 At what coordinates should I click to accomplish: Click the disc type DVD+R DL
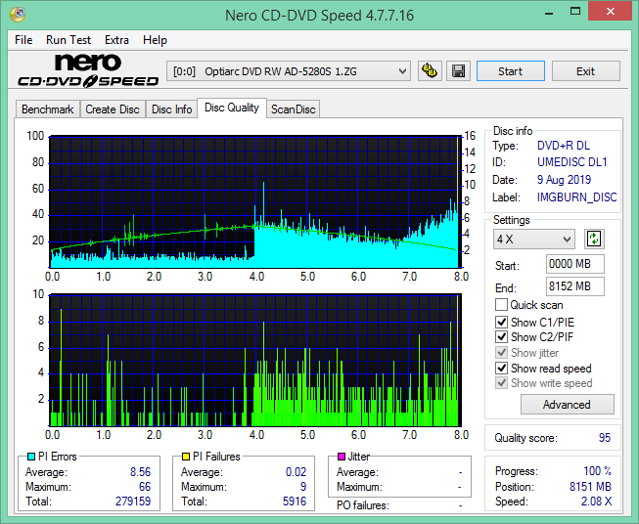[x=564, y=146]
